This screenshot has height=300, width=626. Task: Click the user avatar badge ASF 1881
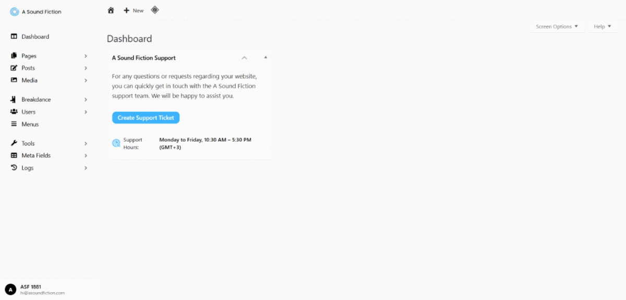tap(10, 290)
